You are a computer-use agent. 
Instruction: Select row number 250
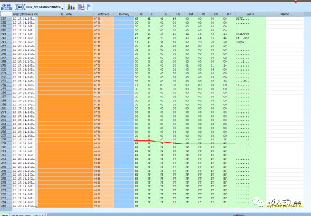click(6, 69)
